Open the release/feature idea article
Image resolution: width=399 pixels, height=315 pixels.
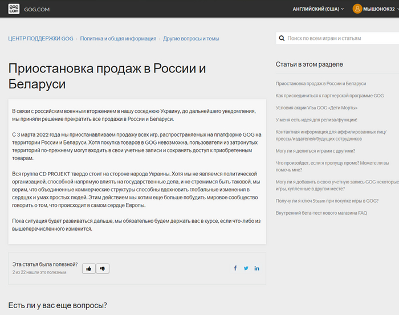pyautogui.click(x=316, y=120)
